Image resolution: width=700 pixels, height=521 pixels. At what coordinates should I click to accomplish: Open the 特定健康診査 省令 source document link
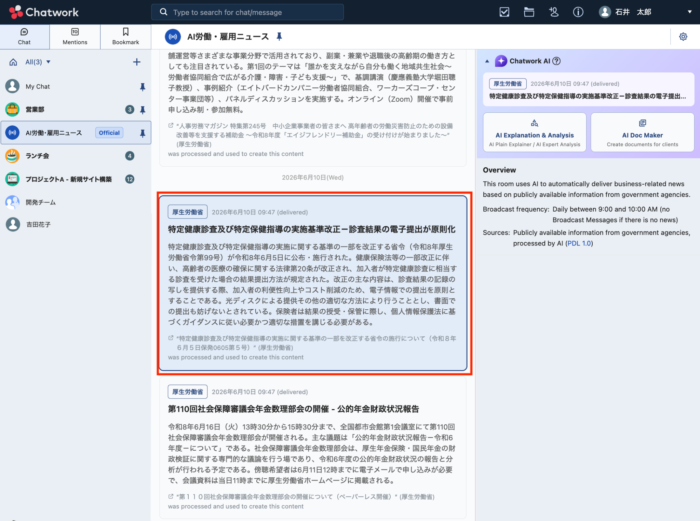pyautogui.click(x=316, y=343)
